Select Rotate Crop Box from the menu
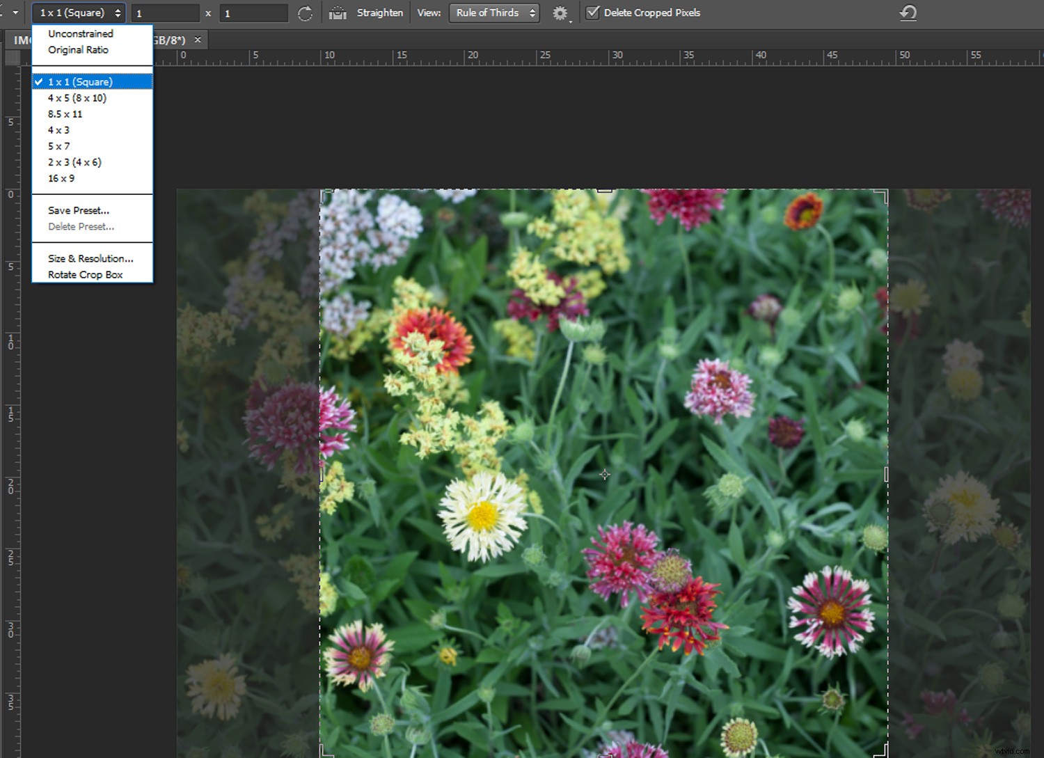This screenshot has width=1044, height=758. (84, 274)
